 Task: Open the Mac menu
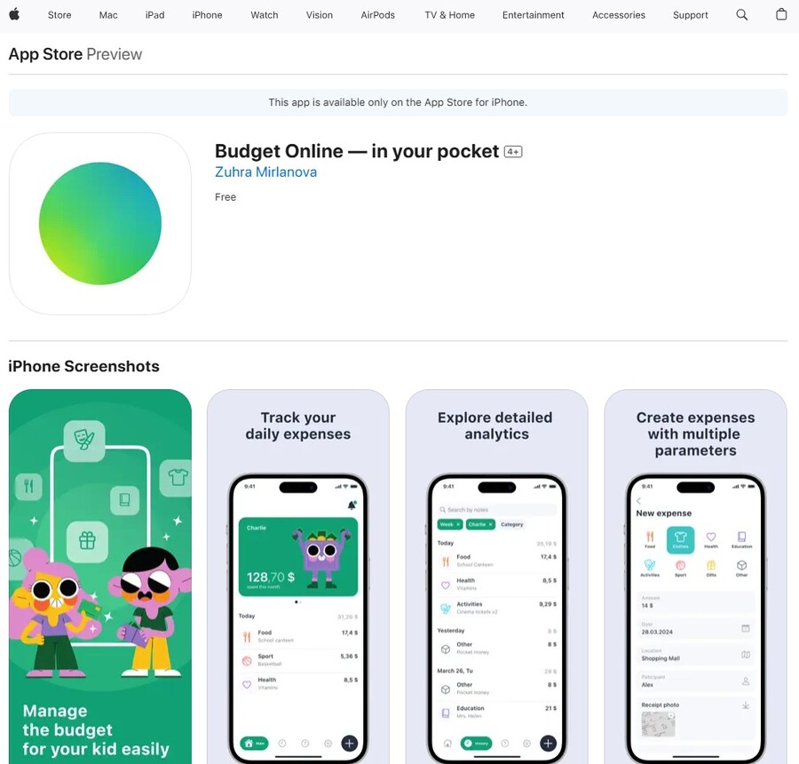[x=108, y=15]
